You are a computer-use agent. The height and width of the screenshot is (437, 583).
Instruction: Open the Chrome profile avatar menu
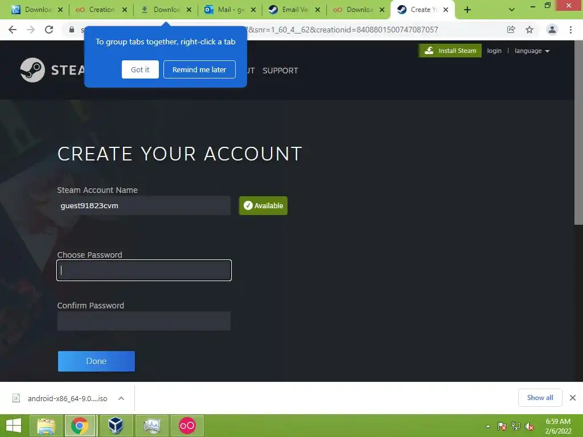coord(552,30)
